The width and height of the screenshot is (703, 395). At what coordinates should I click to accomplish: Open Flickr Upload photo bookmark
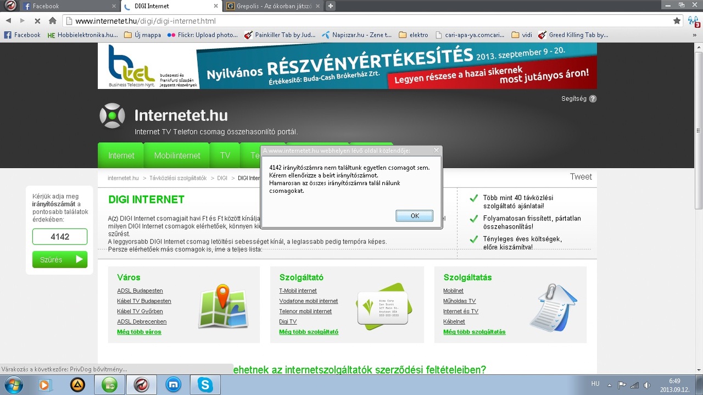pyautogui.click(x=203, y=35)
